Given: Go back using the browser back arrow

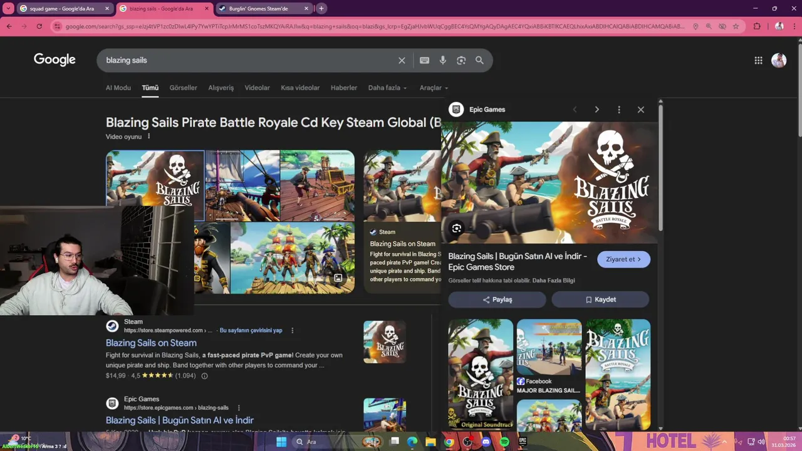Looking at the screenshot, I should pos(9,26).
